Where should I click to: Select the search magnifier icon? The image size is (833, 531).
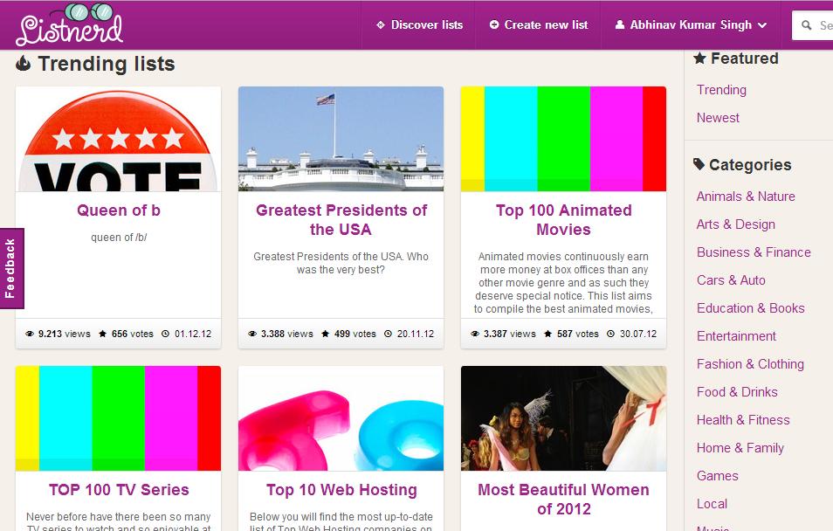pos(807,25)
